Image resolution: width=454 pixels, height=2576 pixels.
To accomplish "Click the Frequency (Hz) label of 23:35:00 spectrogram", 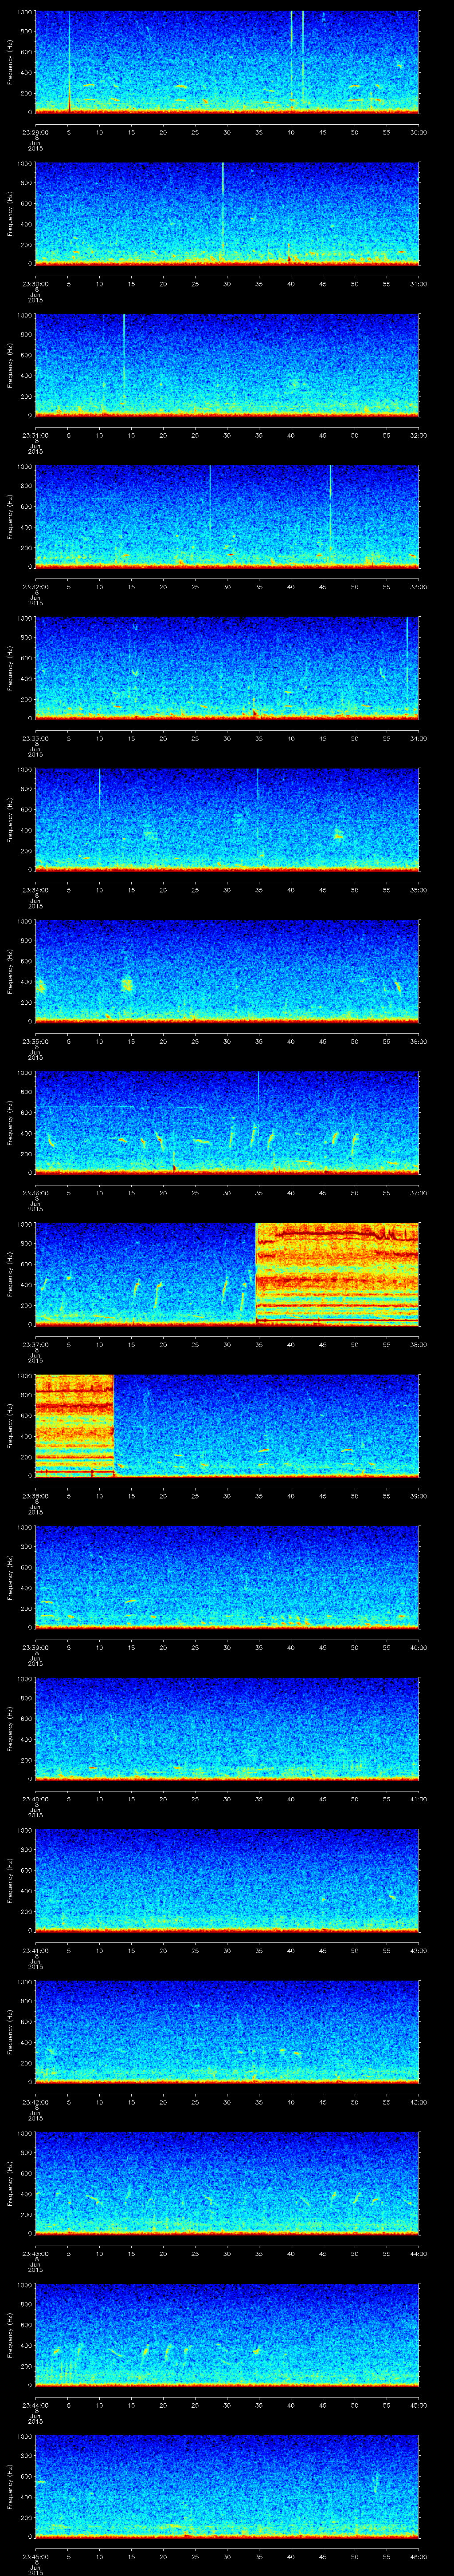I will click(10, 970).
